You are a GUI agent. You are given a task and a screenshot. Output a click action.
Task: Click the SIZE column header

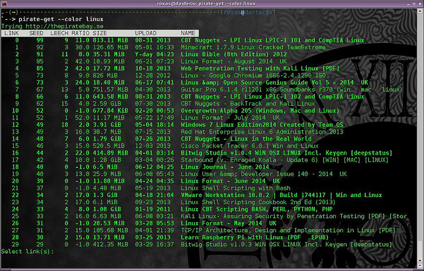point(100,32)
